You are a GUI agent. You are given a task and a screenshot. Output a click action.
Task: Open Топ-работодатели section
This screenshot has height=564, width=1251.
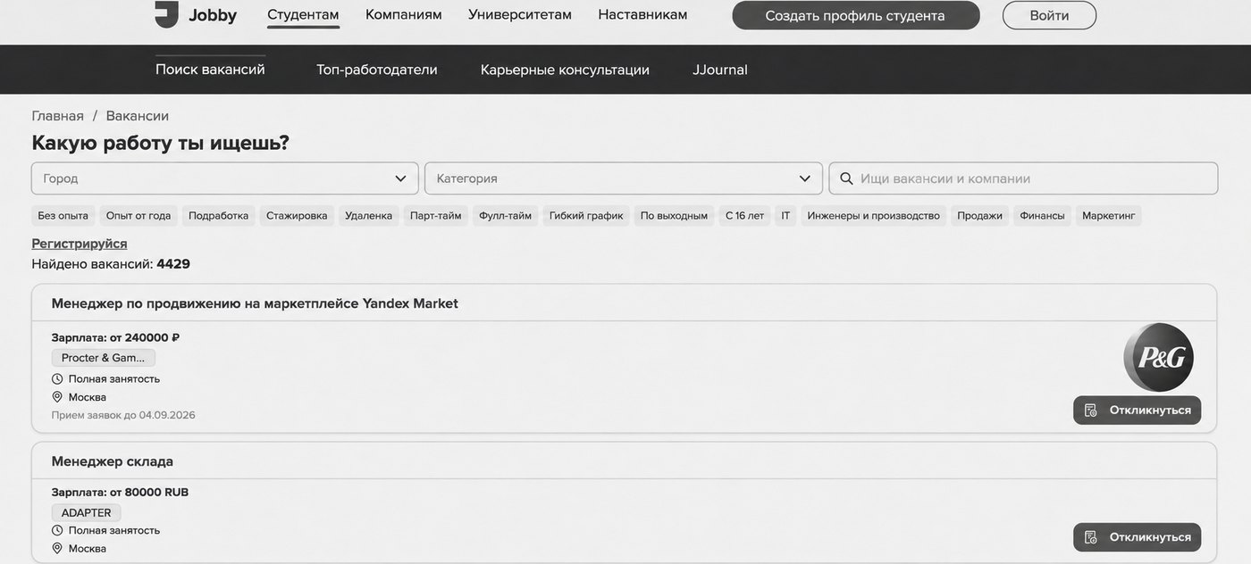pos(377,70)
